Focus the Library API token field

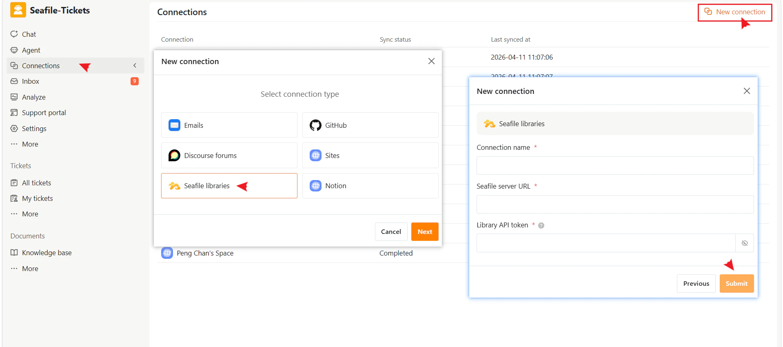(606, 243)
